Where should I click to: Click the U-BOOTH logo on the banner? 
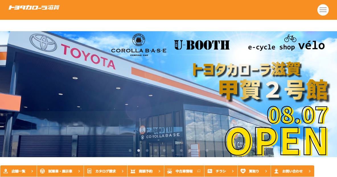tap(202, 45)
